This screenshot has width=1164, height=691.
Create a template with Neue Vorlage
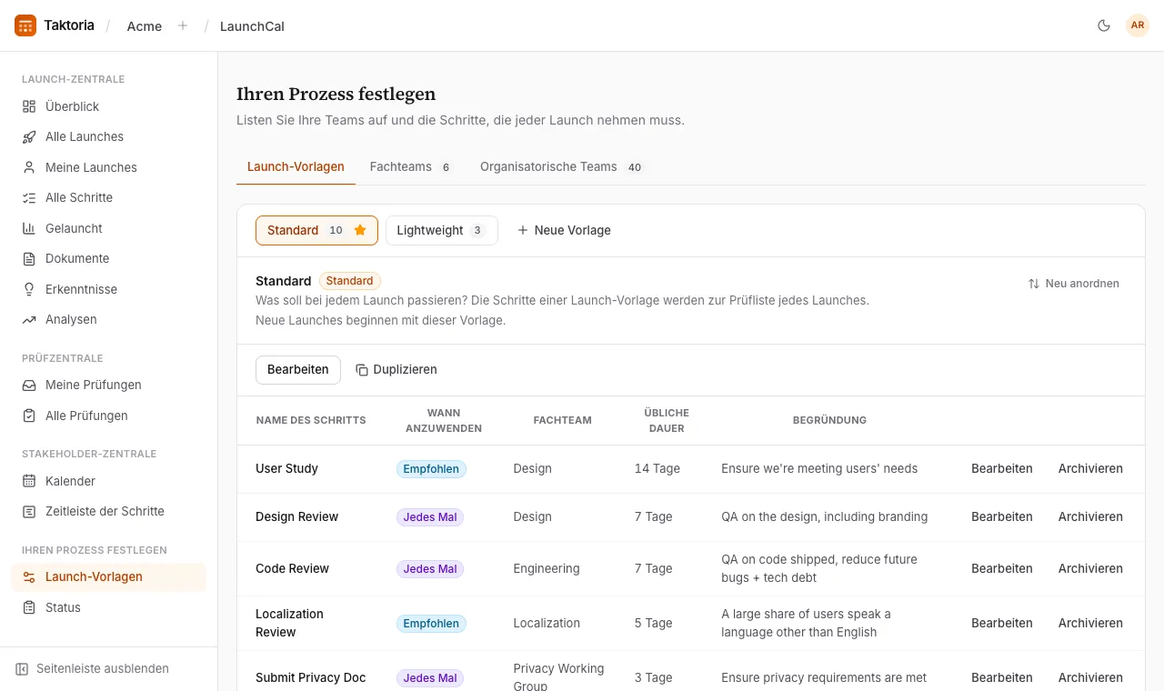click(564, 230)
